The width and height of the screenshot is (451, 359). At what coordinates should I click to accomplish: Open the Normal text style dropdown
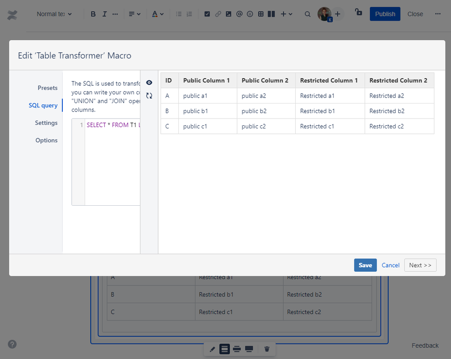(54, 14)
